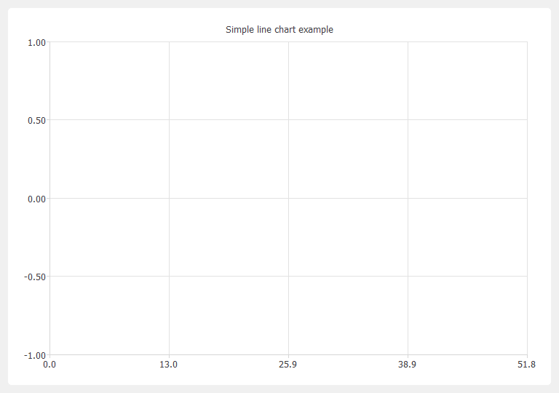Click intersection of 38.9 and -0.50 gridlines

(x=408, y=276)
